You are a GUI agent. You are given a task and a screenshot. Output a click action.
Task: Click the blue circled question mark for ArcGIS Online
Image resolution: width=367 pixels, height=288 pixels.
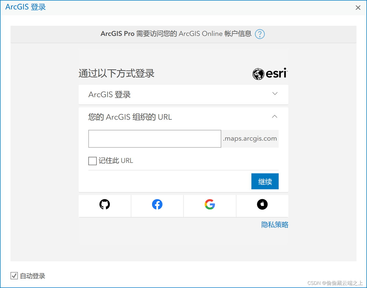(x=260, y=34)
